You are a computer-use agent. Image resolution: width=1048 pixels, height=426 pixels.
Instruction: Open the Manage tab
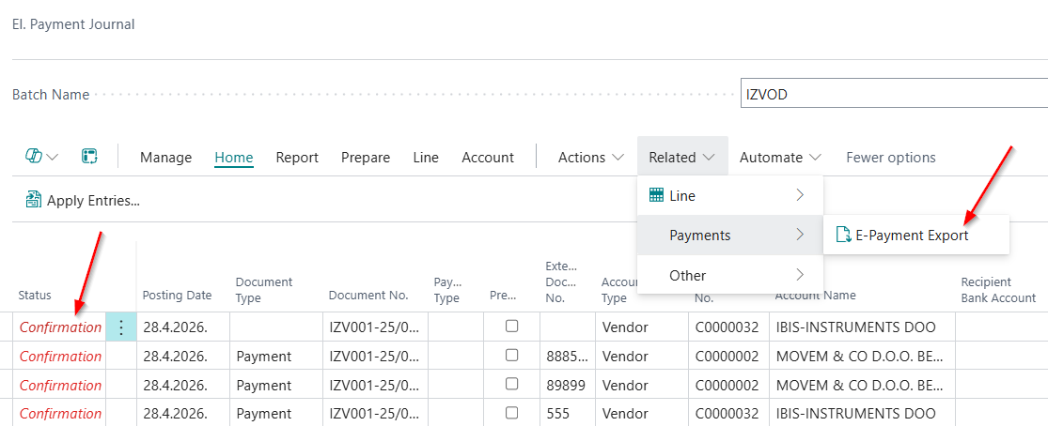[x=165, y=158]
